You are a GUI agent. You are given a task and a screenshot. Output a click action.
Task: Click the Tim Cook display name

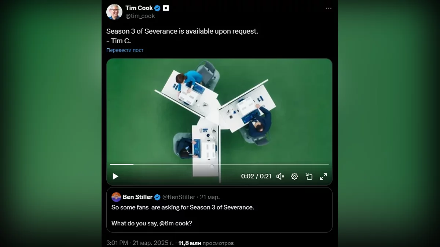pyautogui.click(x=139, y=8)
